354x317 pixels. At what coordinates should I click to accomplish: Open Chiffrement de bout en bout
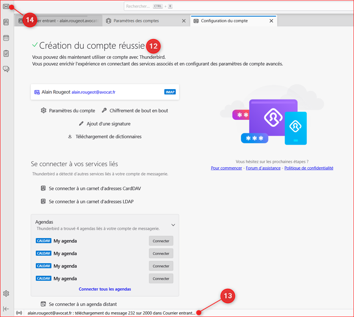[x=135, y=110]
